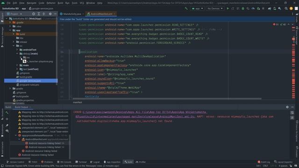
Task: Expand the main source folder
Action: pos(17,65)
